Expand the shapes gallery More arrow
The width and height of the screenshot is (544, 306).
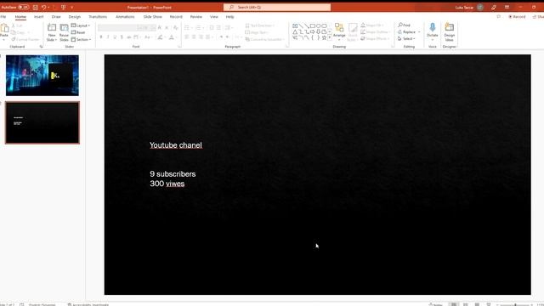pos(330,37)
